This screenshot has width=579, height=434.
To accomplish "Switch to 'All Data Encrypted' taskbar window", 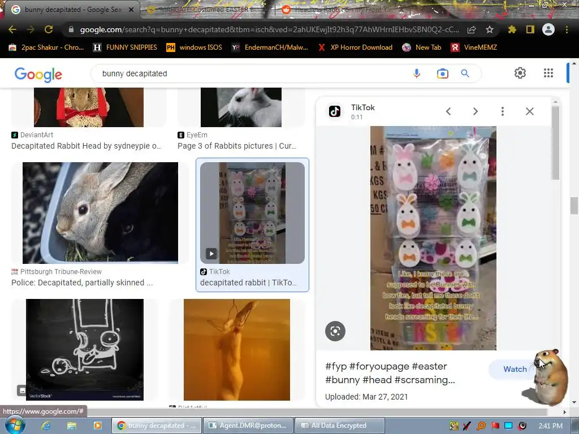I will click(x=340, y=426).
